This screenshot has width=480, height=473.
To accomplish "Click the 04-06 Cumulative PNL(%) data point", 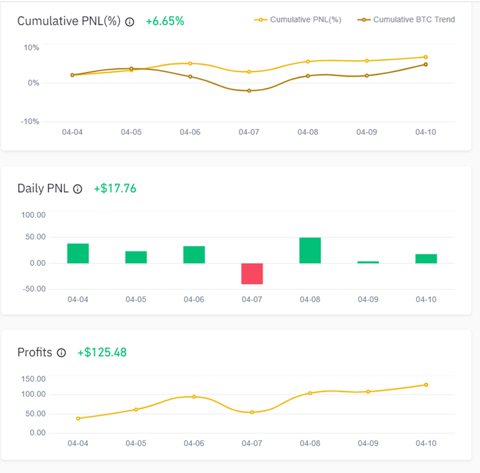I will coord(190,64).
